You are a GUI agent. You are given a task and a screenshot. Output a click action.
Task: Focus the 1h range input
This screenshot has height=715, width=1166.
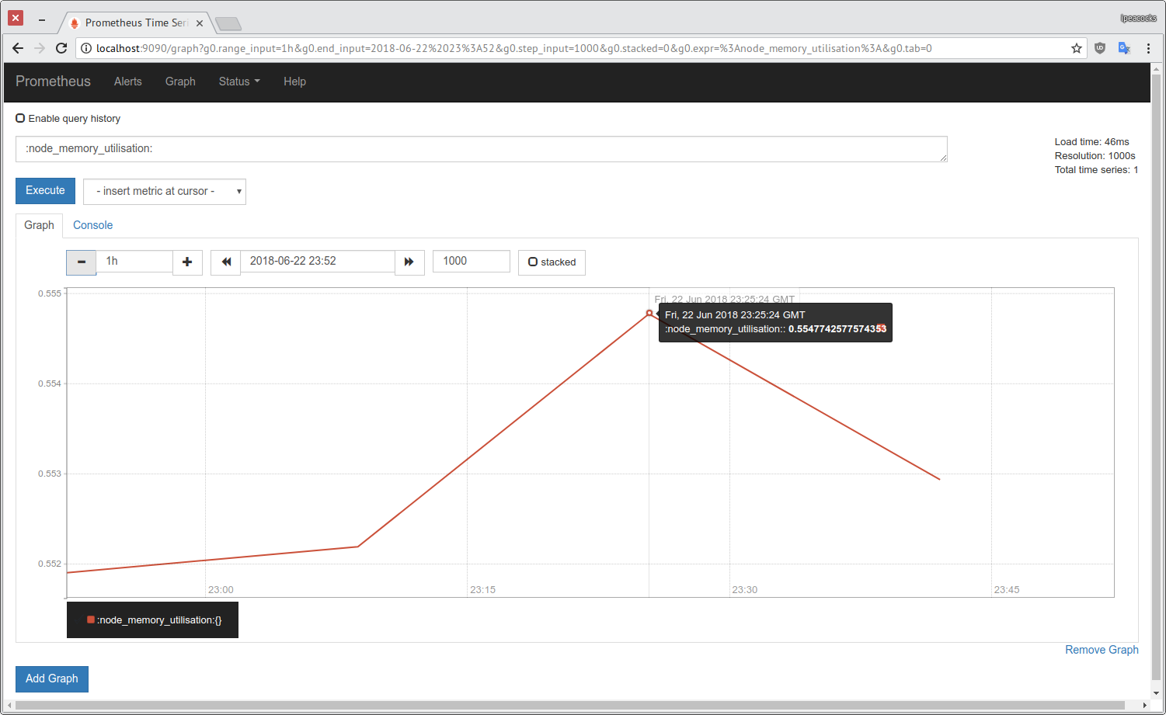[x=134, y=262]
